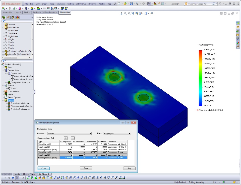
Task: Click the X-Component column header
Action: (x=66, y=142)
